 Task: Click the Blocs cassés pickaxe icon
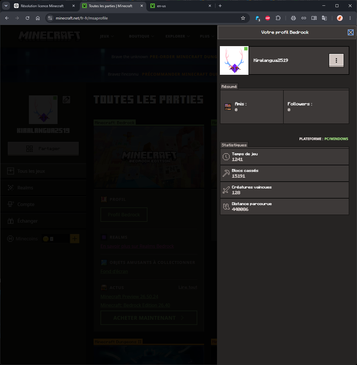click(x=226, y=173)
